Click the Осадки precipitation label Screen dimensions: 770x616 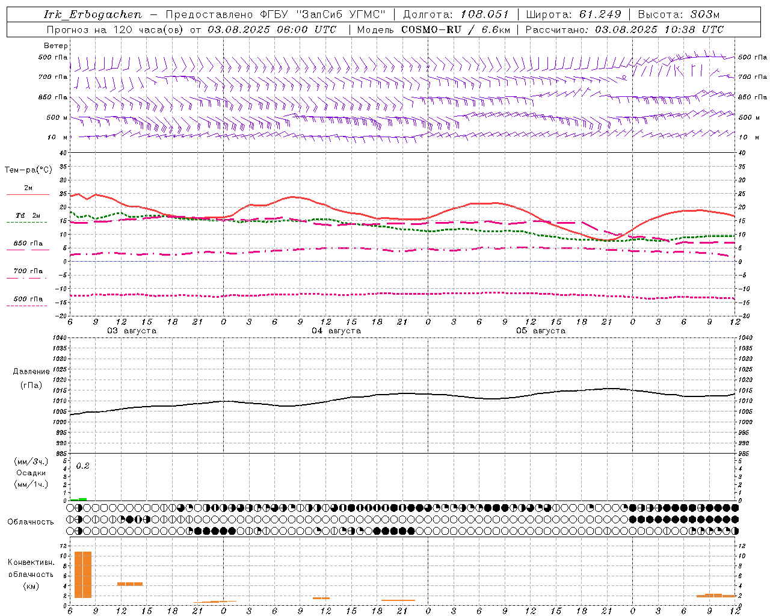(31, 473)
